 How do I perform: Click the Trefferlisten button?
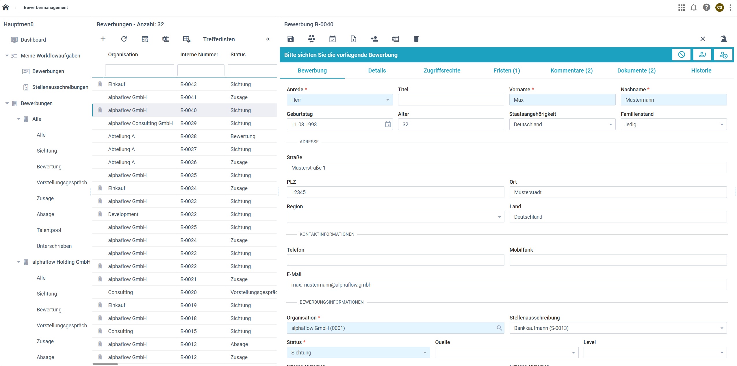point(219,39)
